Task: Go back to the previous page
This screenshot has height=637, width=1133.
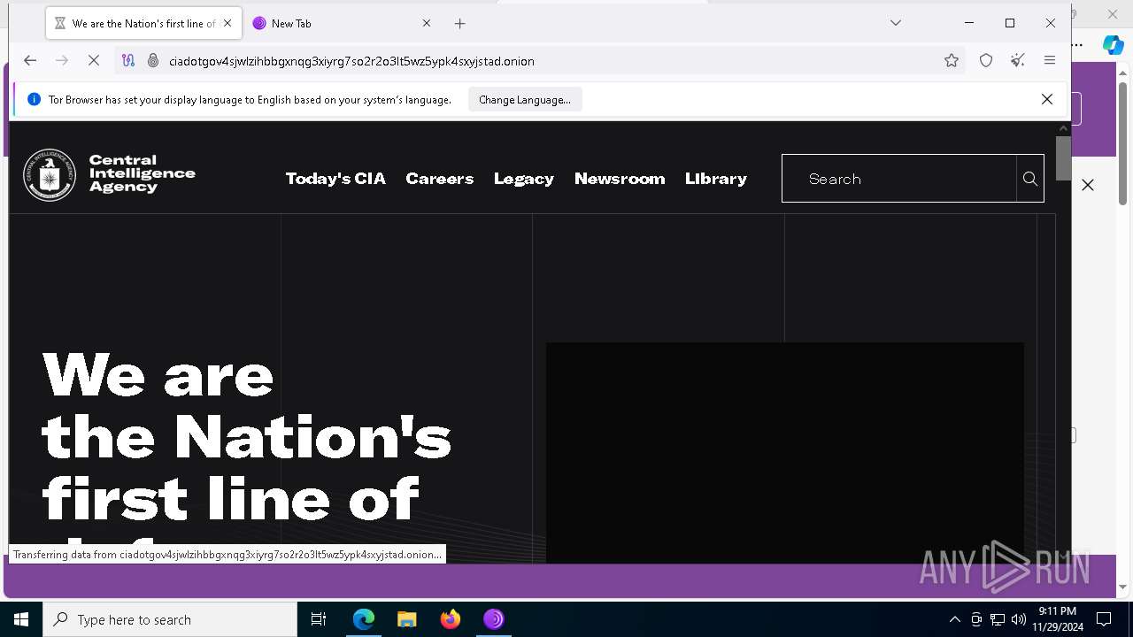Action: click(30, 60)
